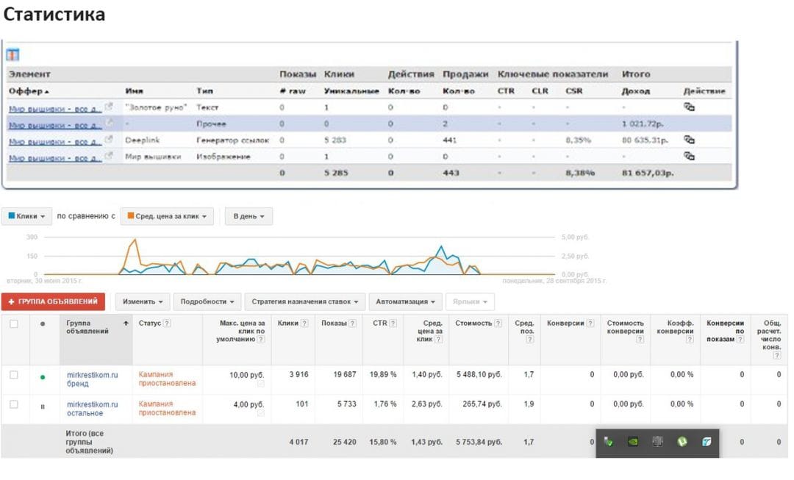Click the 5 488,10 руб. cost value
This screenshot has width=794, height=480.
click(x=479, y=375)
